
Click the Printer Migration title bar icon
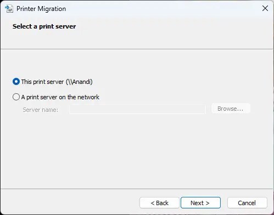[9, 9]
